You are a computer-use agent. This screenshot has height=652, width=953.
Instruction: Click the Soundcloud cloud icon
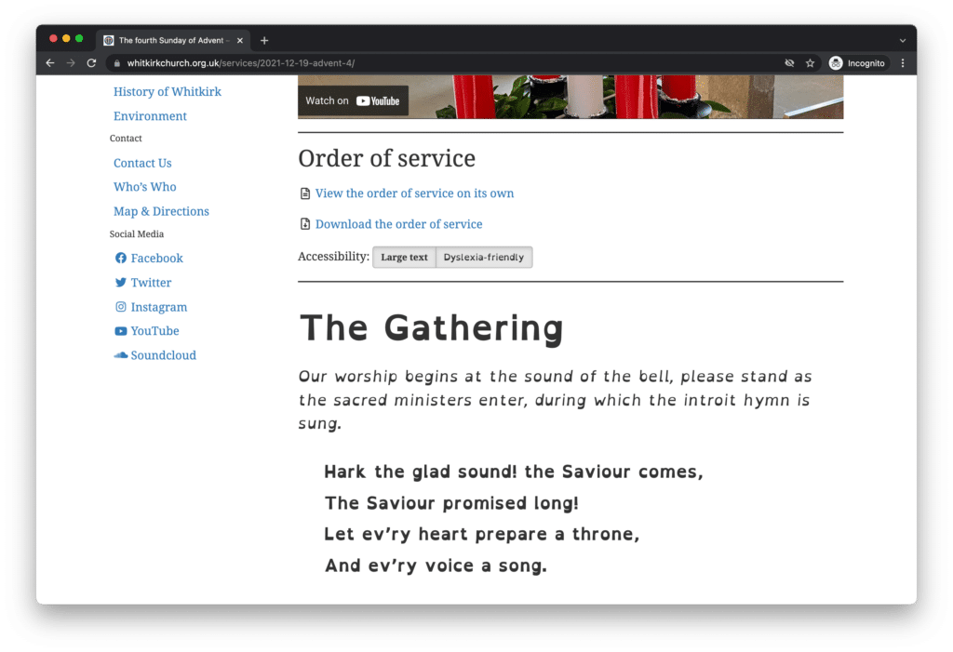point(121,355)
